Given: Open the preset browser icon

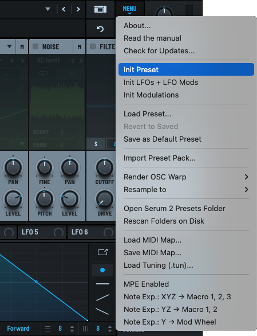Looking at the screenshot, I should click(100, 9).
